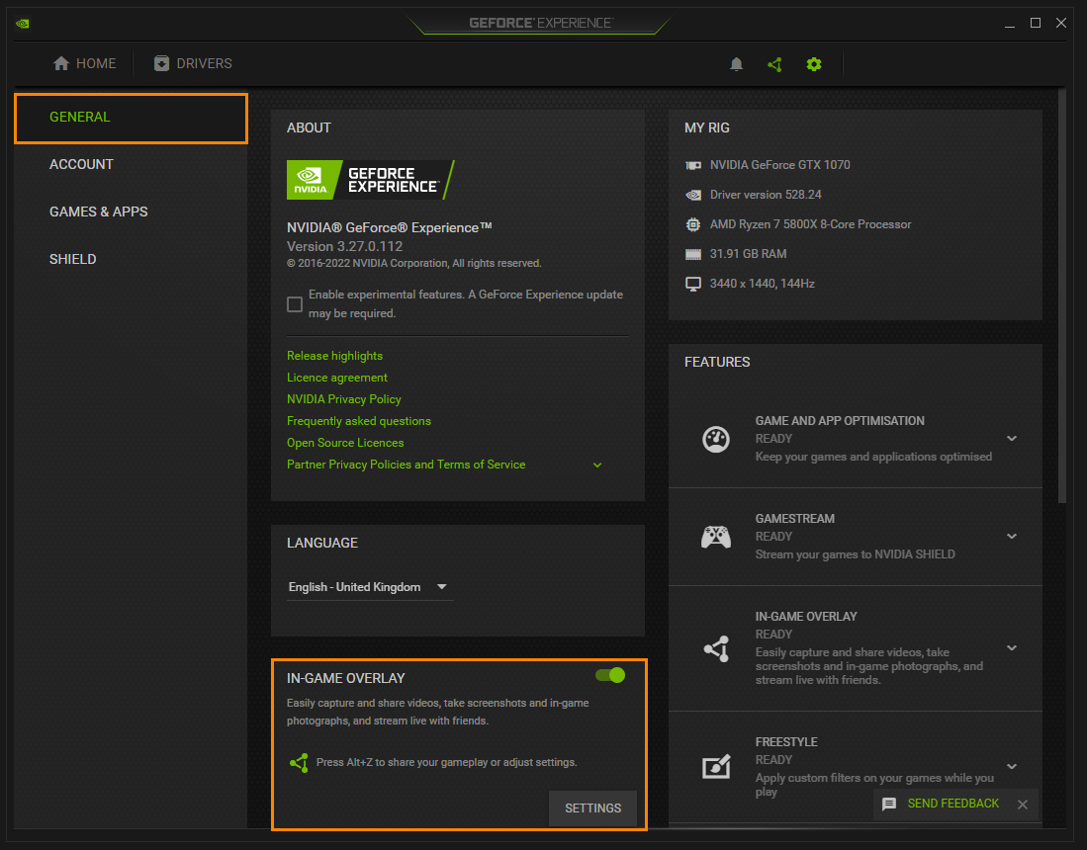Click the In-Game Overlay share icon in Features
This screenshot has height=850, width=1087.
click(x=716, y=648)
